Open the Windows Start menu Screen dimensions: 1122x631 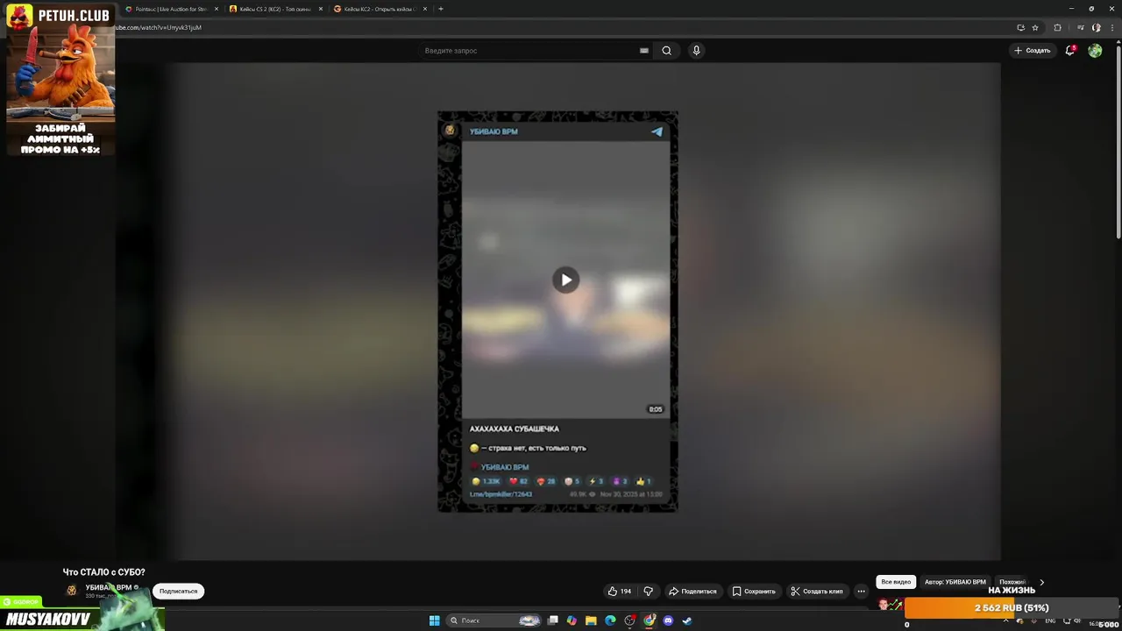(x=434, y=620)
